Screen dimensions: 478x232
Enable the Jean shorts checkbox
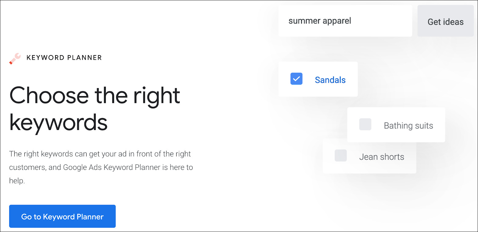(340, 156)
